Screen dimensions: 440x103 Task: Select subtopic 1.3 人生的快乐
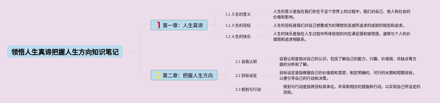(238, 36)
